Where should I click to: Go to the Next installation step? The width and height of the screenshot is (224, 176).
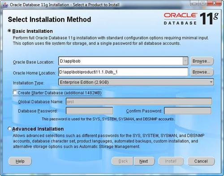click(144, 161)
